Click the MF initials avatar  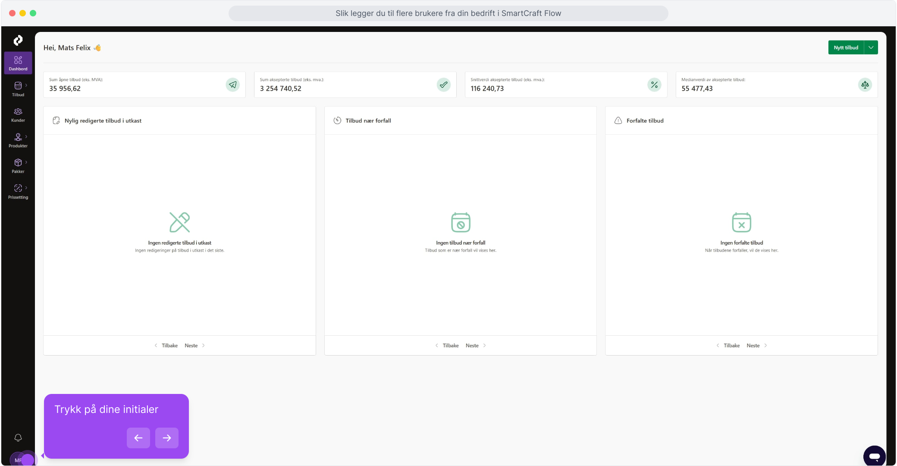click(x=18, y=460)
